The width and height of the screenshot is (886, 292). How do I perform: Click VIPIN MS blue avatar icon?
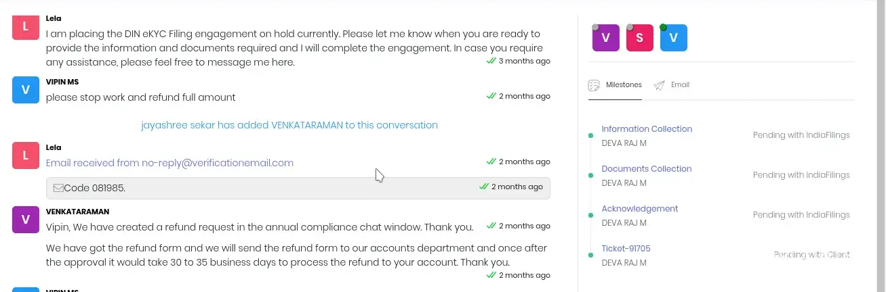(x=26, y=90)
